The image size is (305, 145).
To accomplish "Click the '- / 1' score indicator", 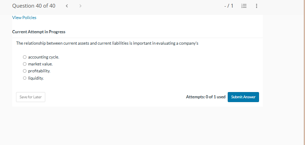I will 229,6.
